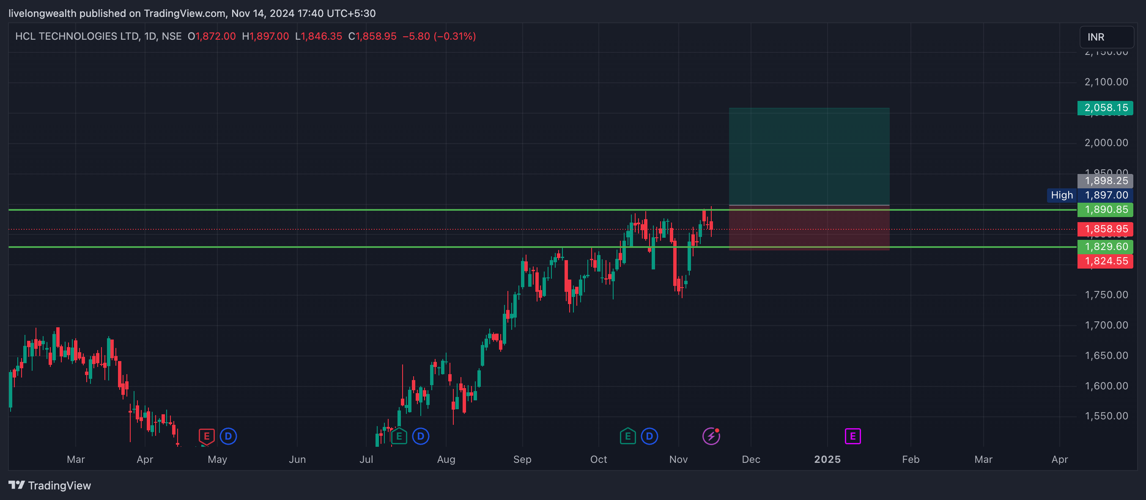Click the high value H1,897.00

[x=266, y=36]
